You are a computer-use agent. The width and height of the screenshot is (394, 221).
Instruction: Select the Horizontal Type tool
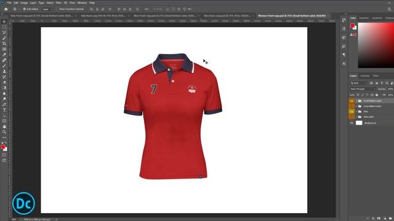[x=4, y=110]
